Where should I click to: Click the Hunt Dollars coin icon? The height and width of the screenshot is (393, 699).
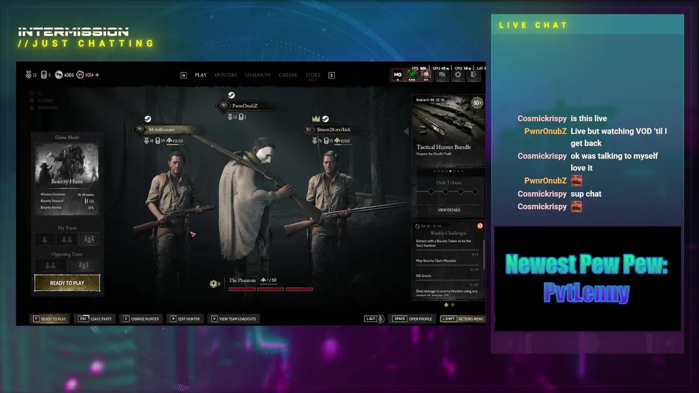[59, 75]
